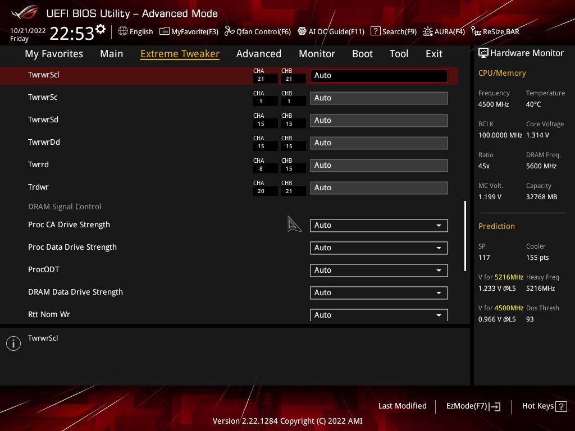Viewport: 575px width, 431px height.
Task: Open Hot Keys help
Action: tap(544, 406)
